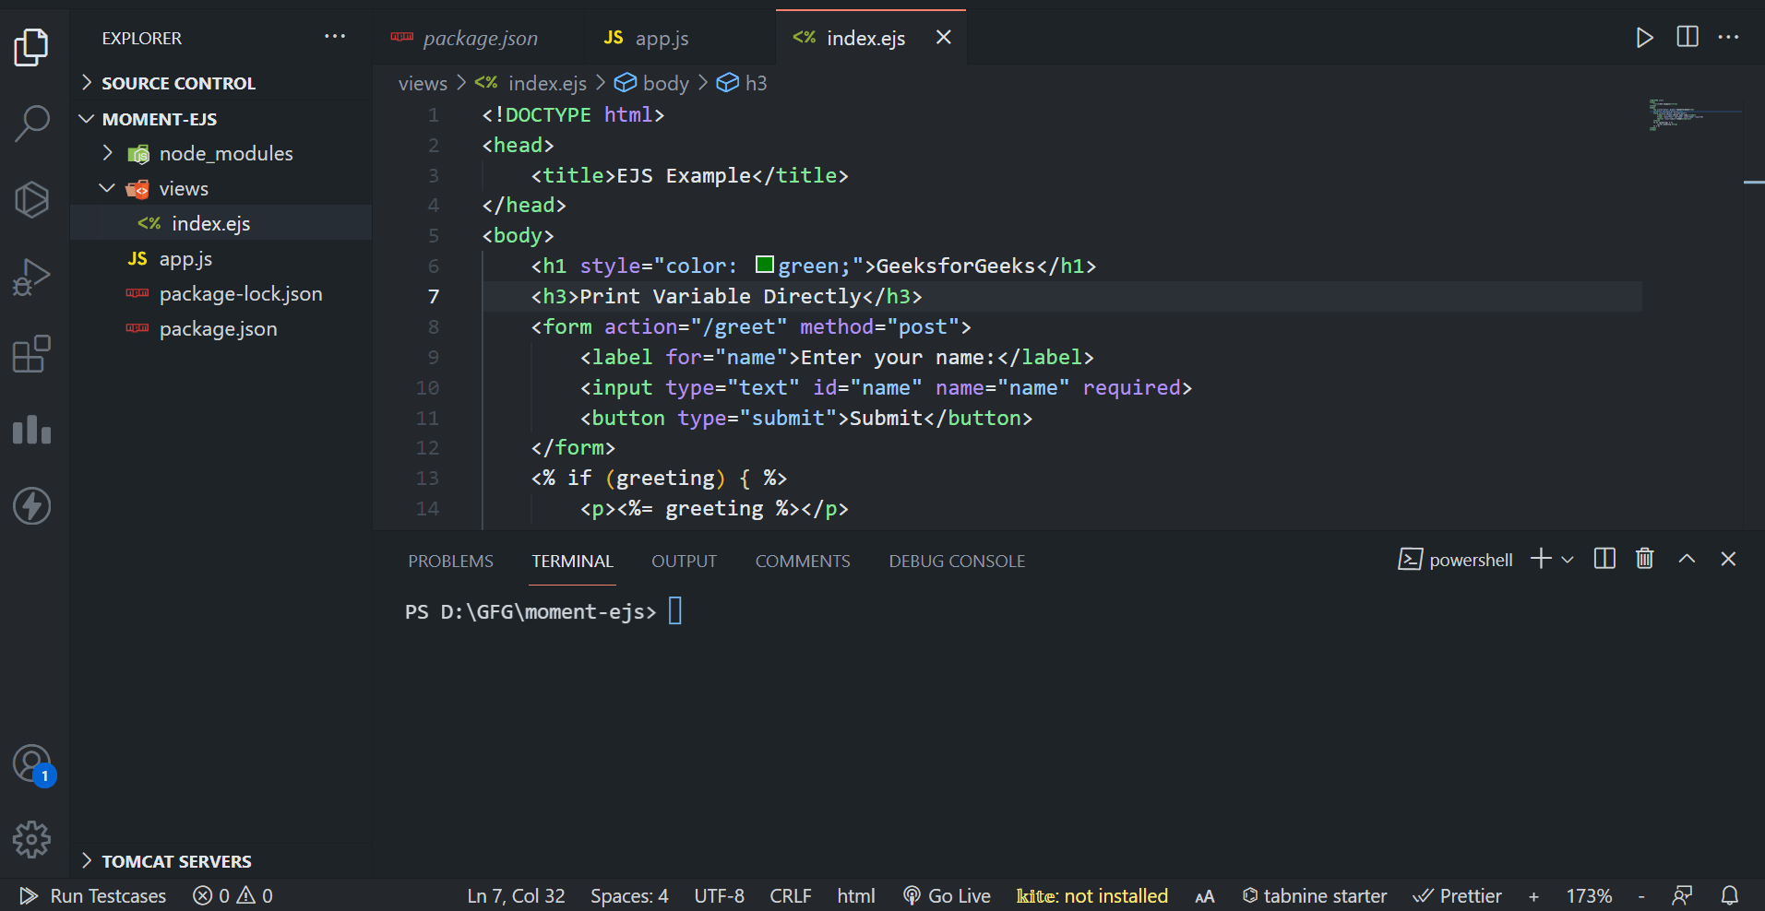The width and height of the screenshot is (1765, 911).
Task: Expand the node_modules folder
Action: click(225, 154)
